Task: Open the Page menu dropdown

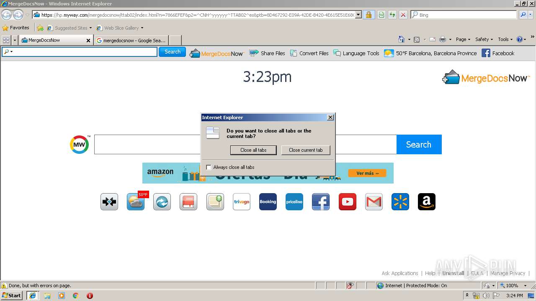Action: (463, 39)
